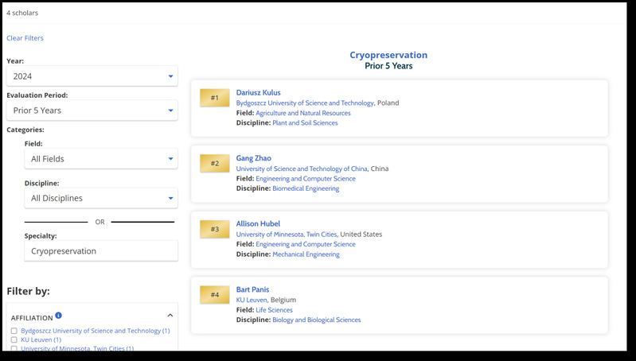This screenshot has width=636, height=361.
Task: Check Bydgoszcz University of Science and Technology filter
Action: click(14, 331)
